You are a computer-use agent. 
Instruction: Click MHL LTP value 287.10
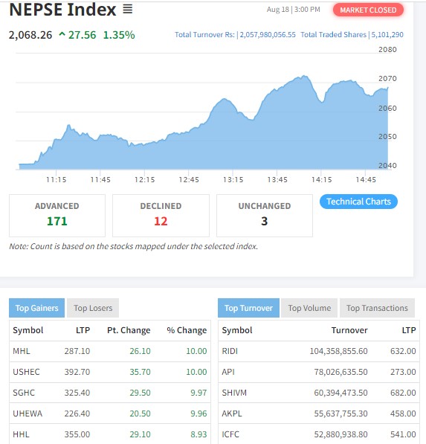(77, 351)
